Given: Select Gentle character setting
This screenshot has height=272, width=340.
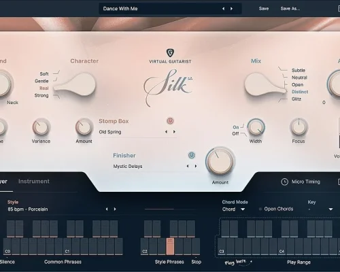Looking at the screenshot, I should pos(41,81).
